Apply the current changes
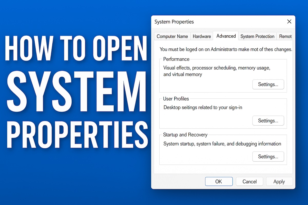This screenshot has width=308, height=205. tap(279, 181)
